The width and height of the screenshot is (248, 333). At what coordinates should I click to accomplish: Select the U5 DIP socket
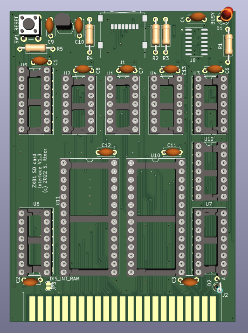[x=34, y=100]
